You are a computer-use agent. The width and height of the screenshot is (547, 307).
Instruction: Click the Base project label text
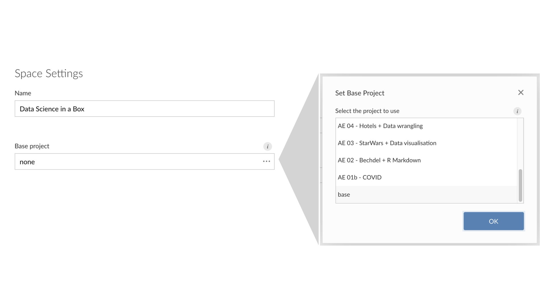pos(32,146)
